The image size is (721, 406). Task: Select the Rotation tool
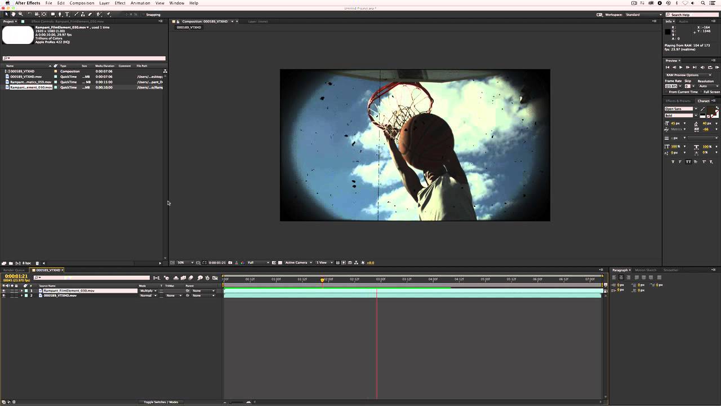point(30,14)
